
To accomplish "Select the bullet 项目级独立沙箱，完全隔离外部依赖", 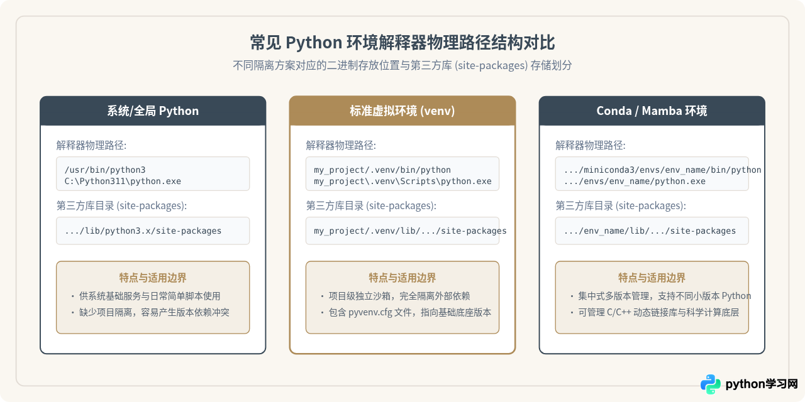I will tap(396, 296).
